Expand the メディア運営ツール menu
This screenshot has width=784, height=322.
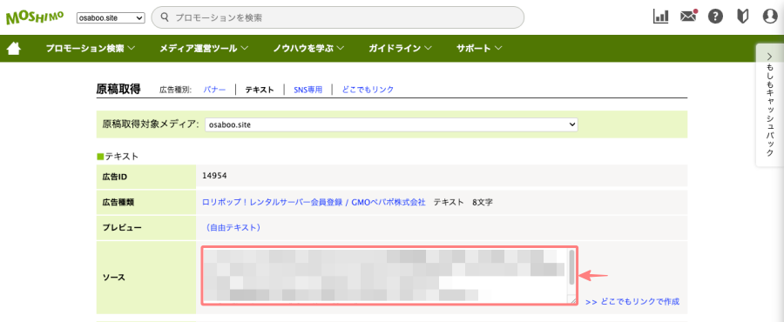[204, 49]
